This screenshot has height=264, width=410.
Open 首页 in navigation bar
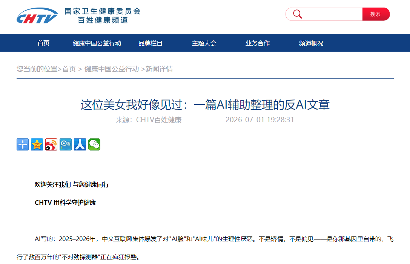point(43,43)
